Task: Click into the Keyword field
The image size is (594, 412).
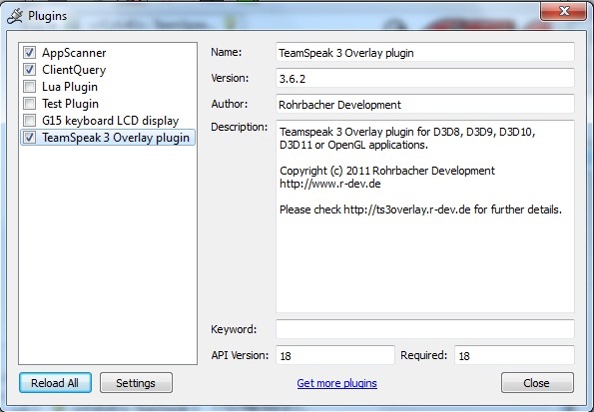Action: (x=425, y=329)
